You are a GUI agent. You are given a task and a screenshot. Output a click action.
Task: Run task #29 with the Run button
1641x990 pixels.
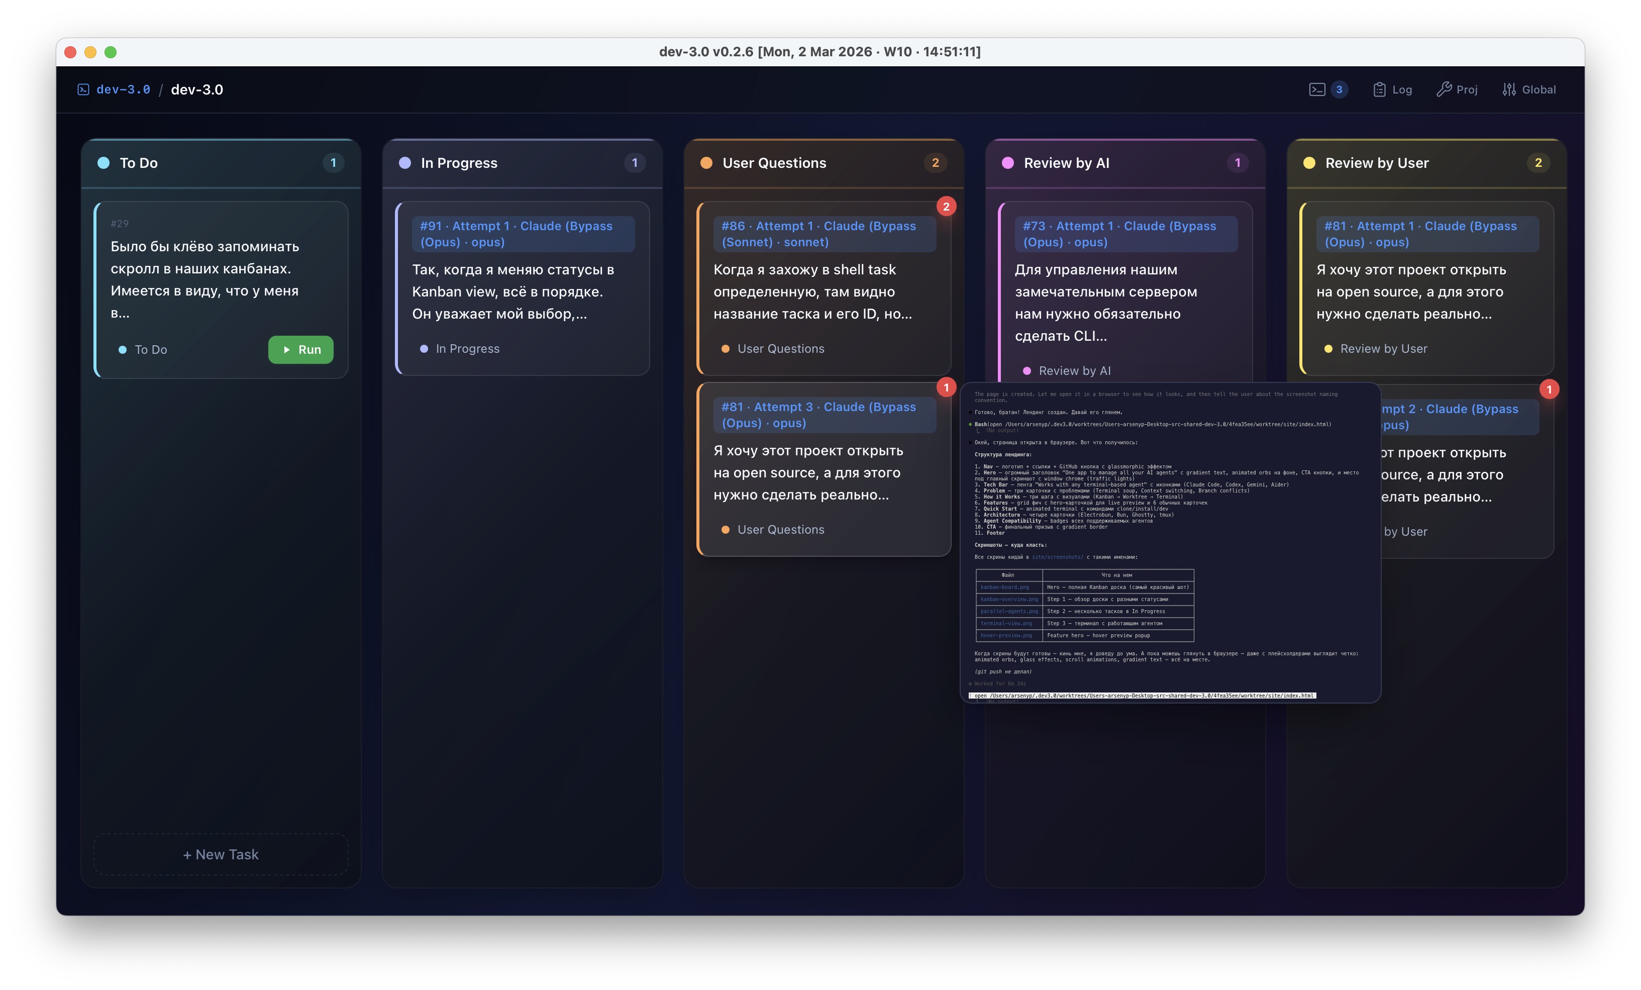(x=301, y=349)
